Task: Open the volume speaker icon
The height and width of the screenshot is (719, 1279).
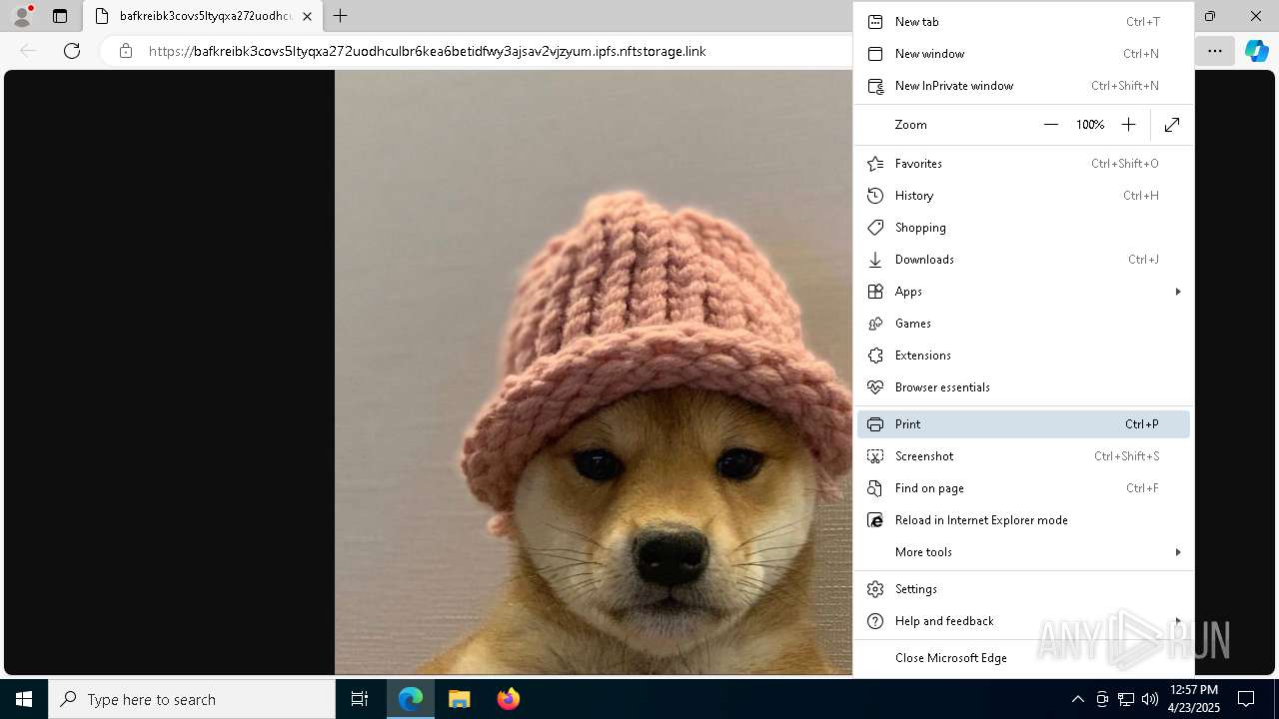Action: point(1149,699)
